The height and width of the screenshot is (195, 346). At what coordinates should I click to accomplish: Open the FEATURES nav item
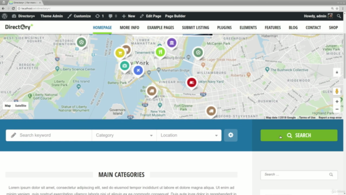point(272,28)
